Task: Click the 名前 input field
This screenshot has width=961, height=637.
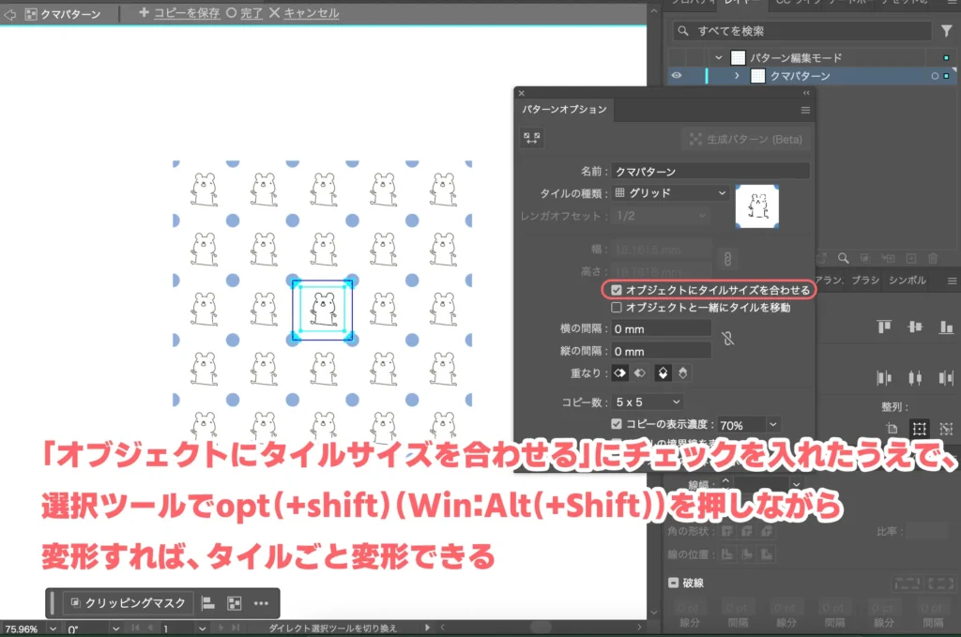Action: (710, 172)
